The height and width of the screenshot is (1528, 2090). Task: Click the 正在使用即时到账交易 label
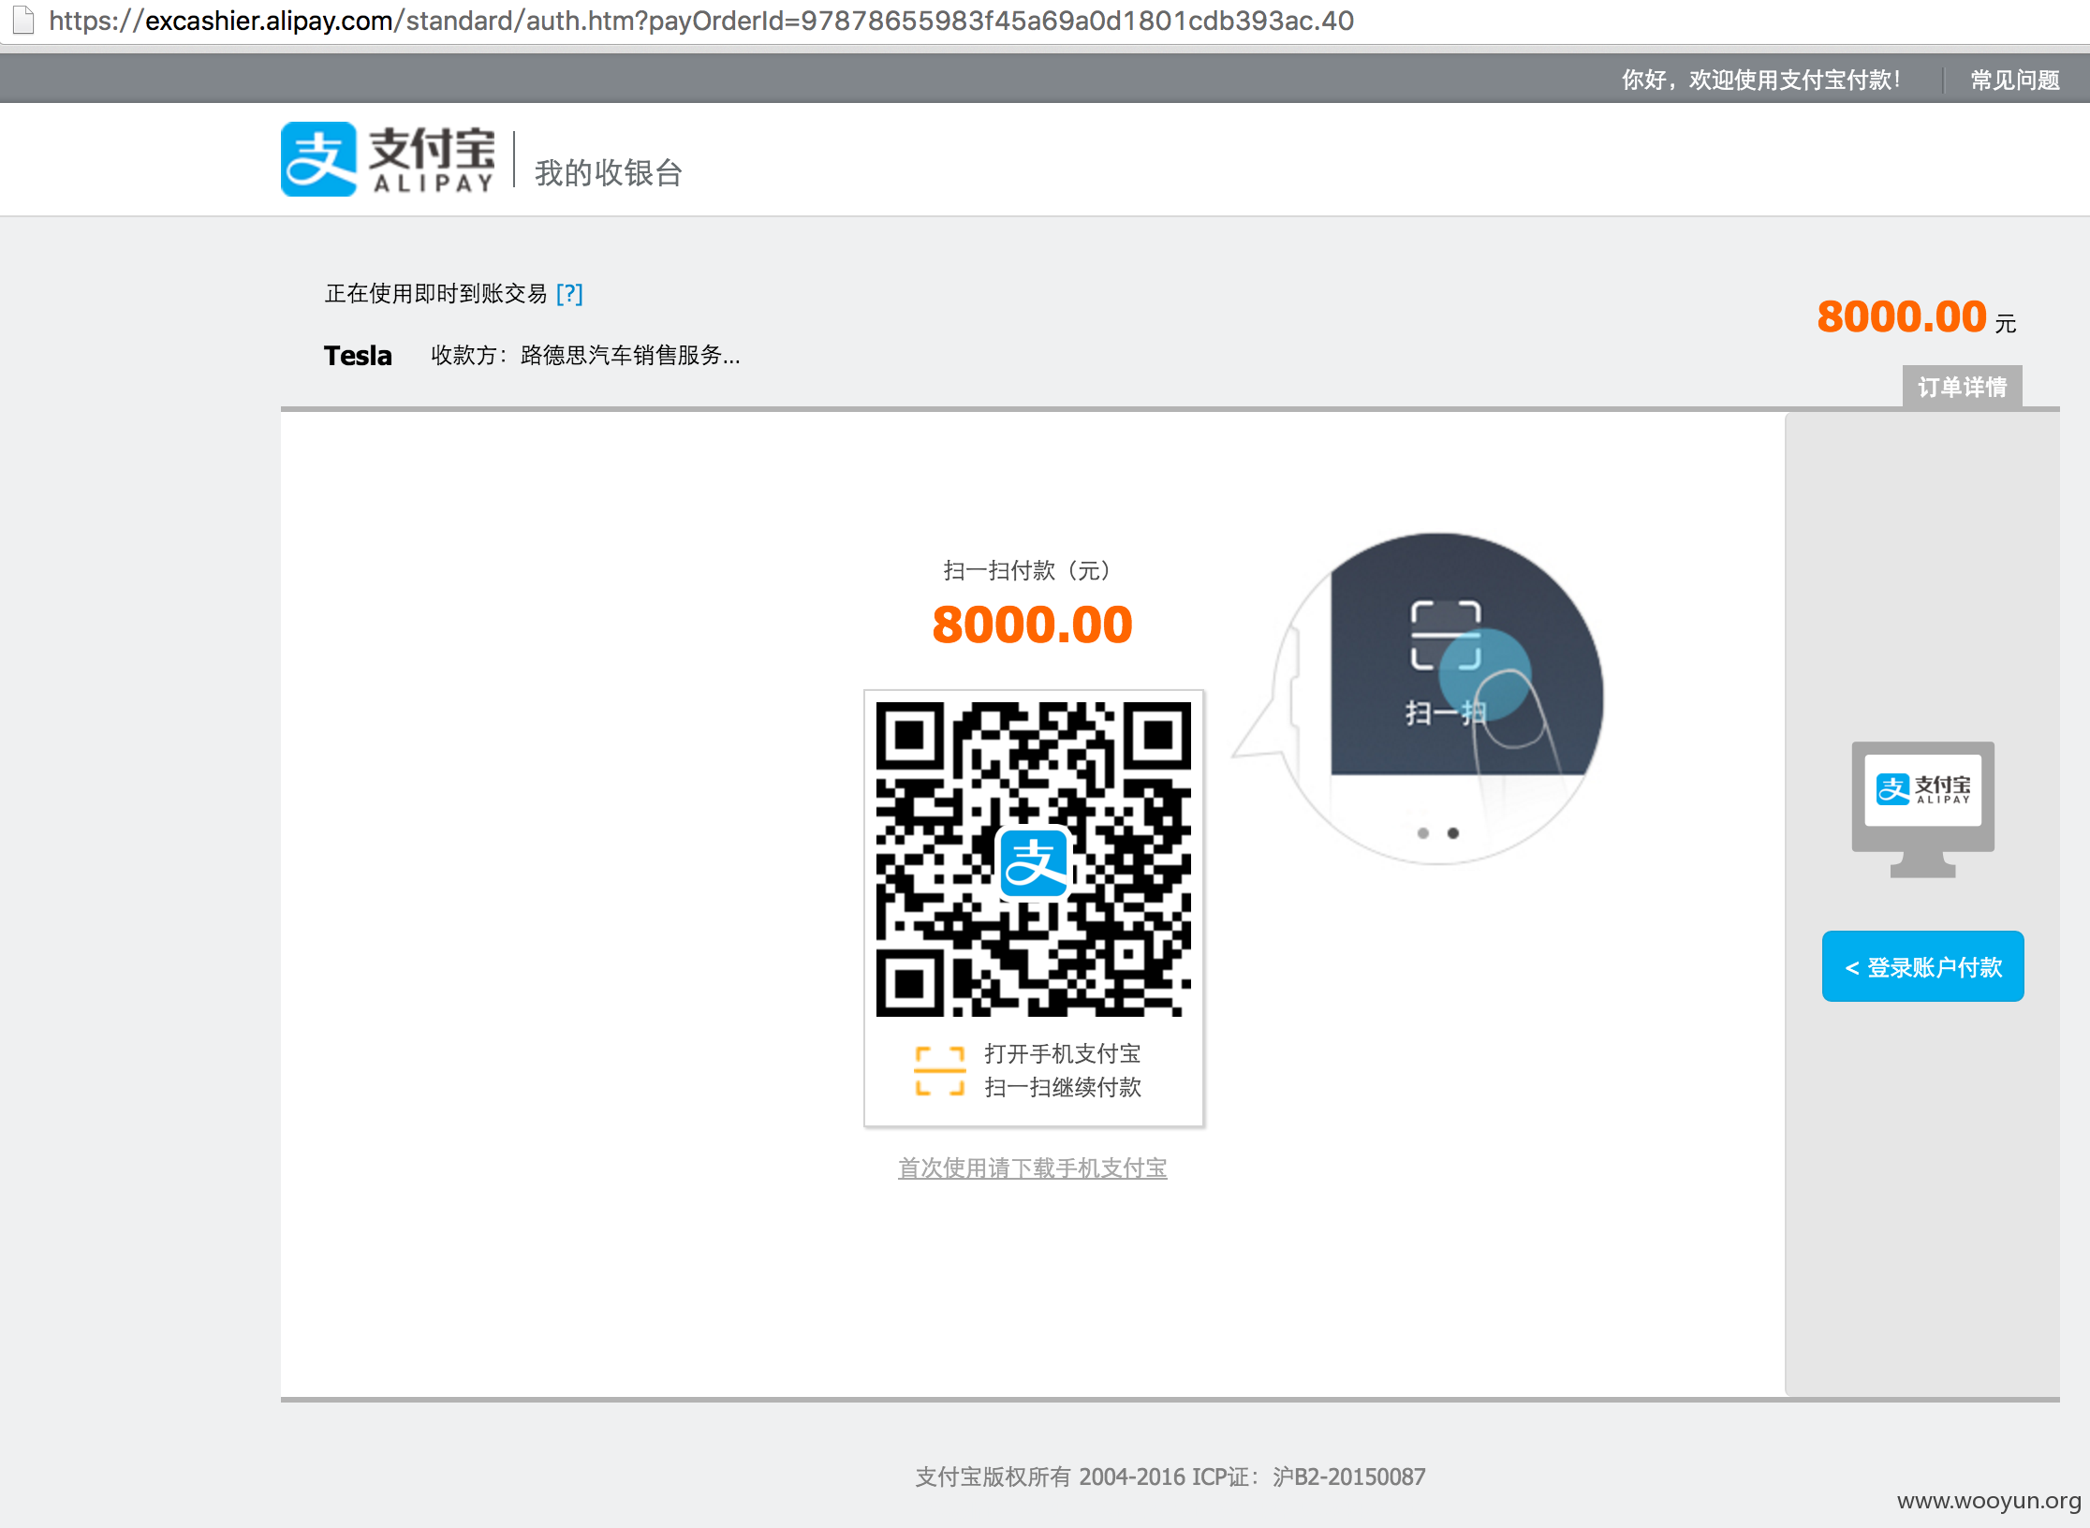pyautogui.click(x=435, y=294)
